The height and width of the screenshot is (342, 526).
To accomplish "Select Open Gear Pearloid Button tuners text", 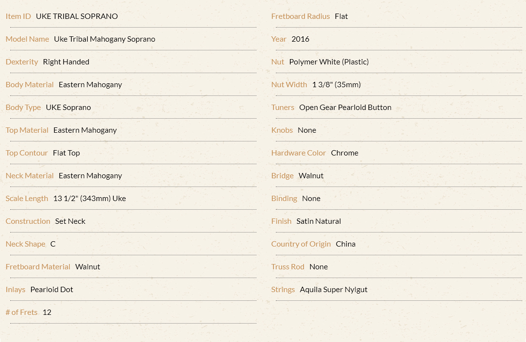I will pyautogui.click(x=345, y=108).
